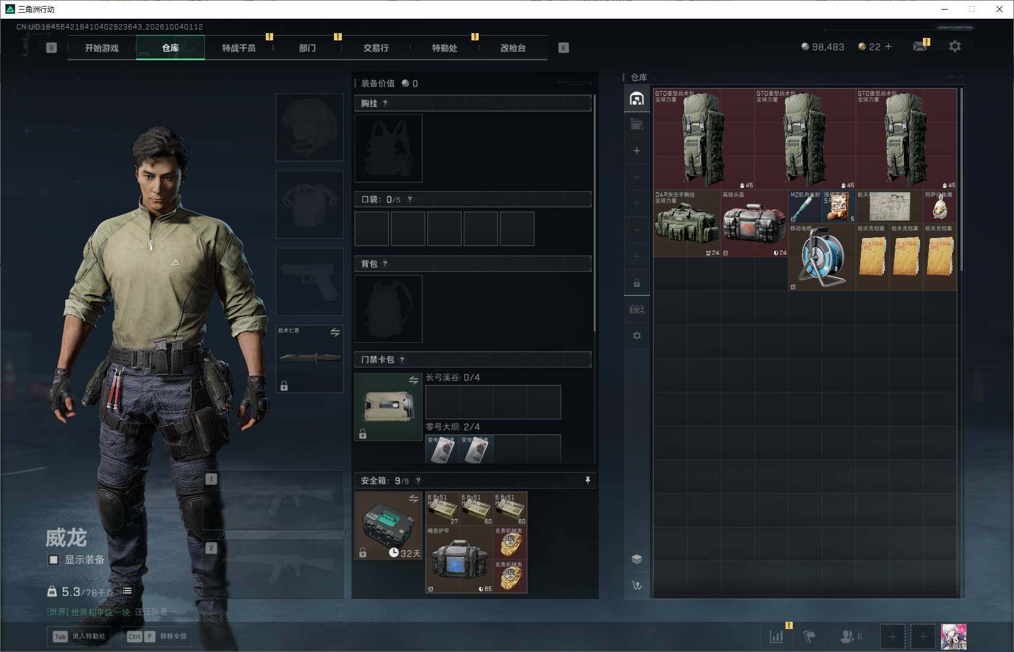Click the empty helmet equipment slot
The width and height of the screenshot is (1014, 652).
click(x=310, y=127)
